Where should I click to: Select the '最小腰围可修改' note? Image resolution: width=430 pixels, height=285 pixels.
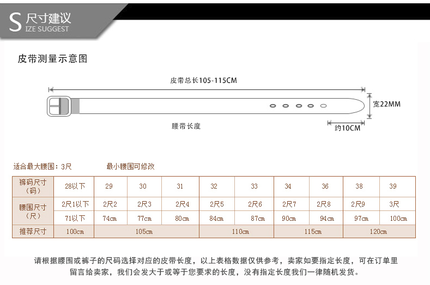(x=131, y=166)
